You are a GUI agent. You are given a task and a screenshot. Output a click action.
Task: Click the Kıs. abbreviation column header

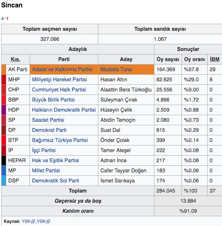16,60
